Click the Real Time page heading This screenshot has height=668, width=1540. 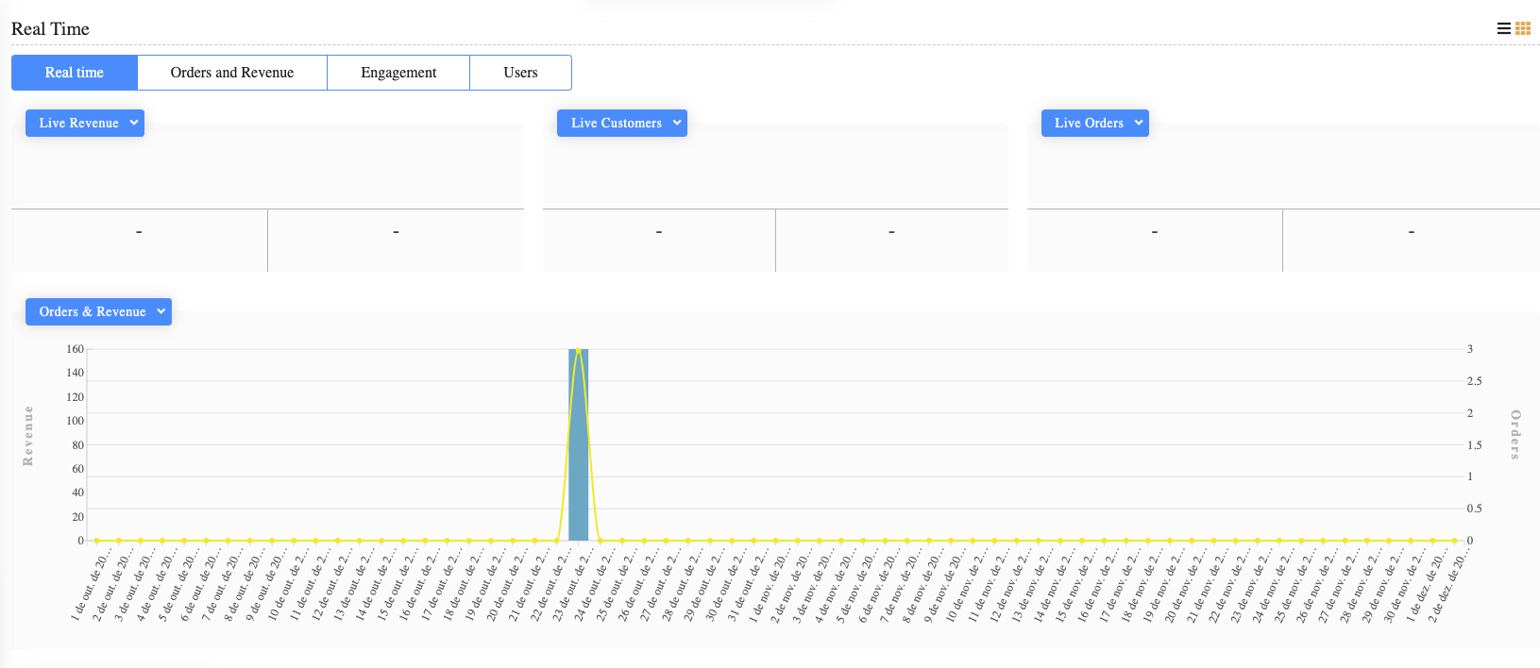[x=50, y=29]
